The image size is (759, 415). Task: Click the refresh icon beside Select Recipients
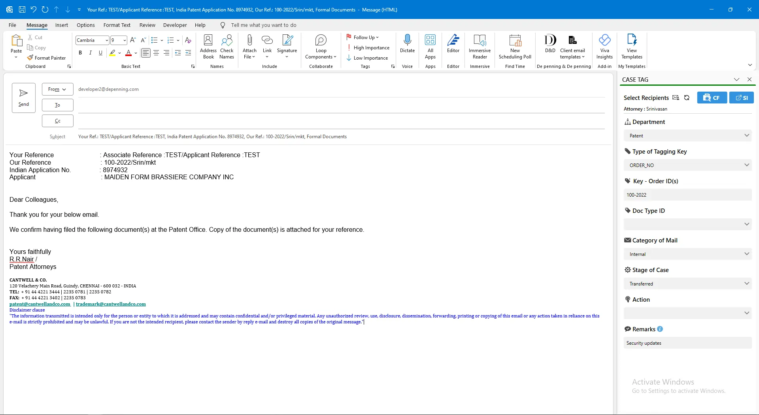coord(687,98)
